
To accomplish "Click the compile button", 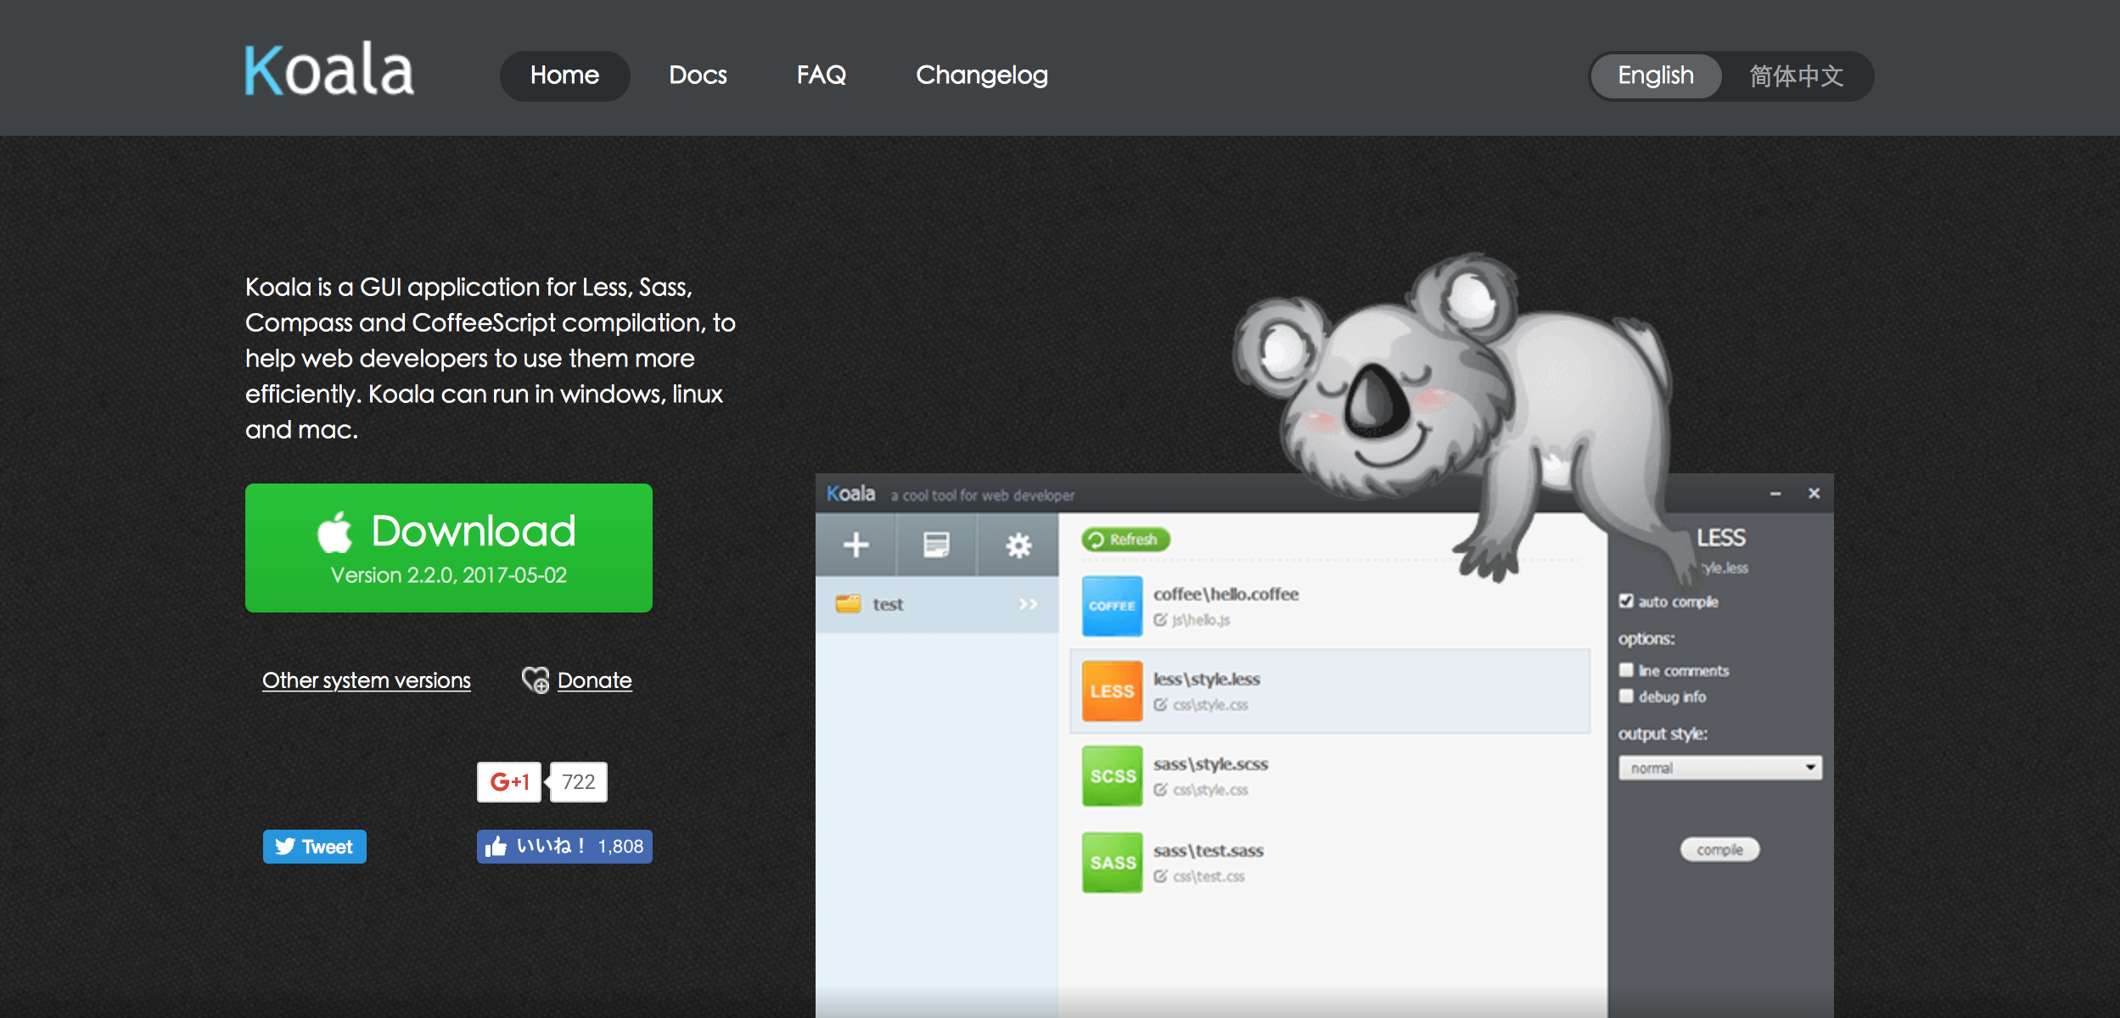I will [x=1719, y=849].
